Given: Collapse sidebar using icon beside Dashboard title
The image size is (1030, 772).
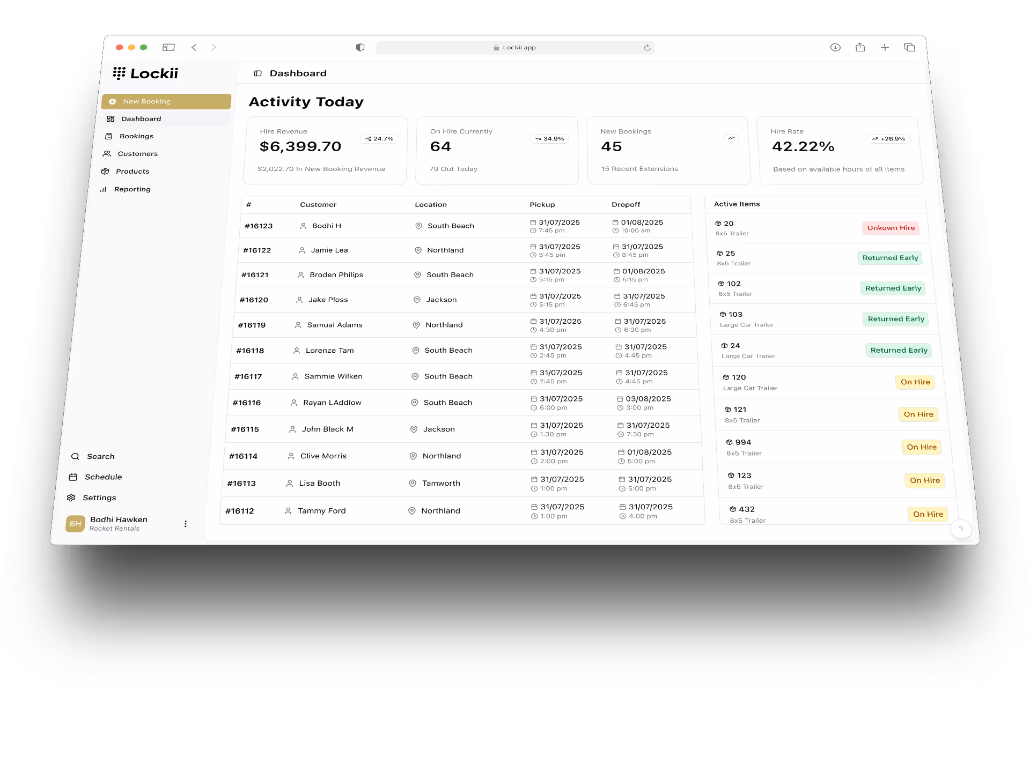Looking at the screenshot, I should (x=258, y=73).
